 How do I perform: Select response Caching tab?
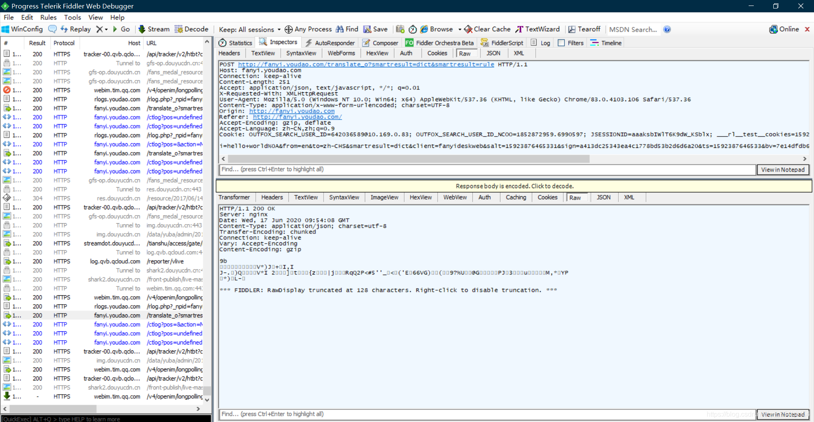point(516,197)
